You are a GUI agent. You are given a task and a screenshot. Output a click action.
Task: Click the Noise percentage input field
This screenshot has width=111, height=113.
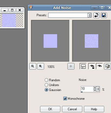point(87,89)
